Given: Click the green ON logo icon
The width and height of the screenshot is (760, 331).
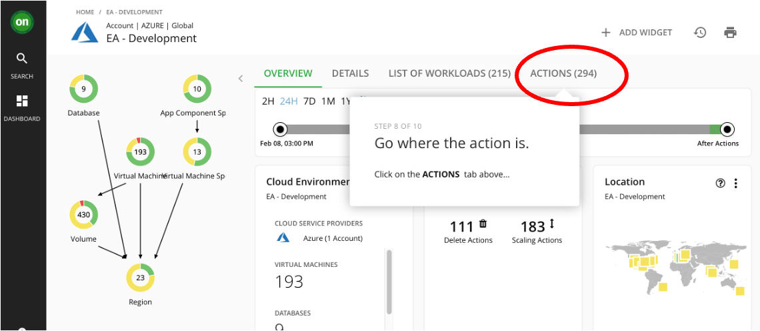Looking at the screenshot, I should (22, 22).
